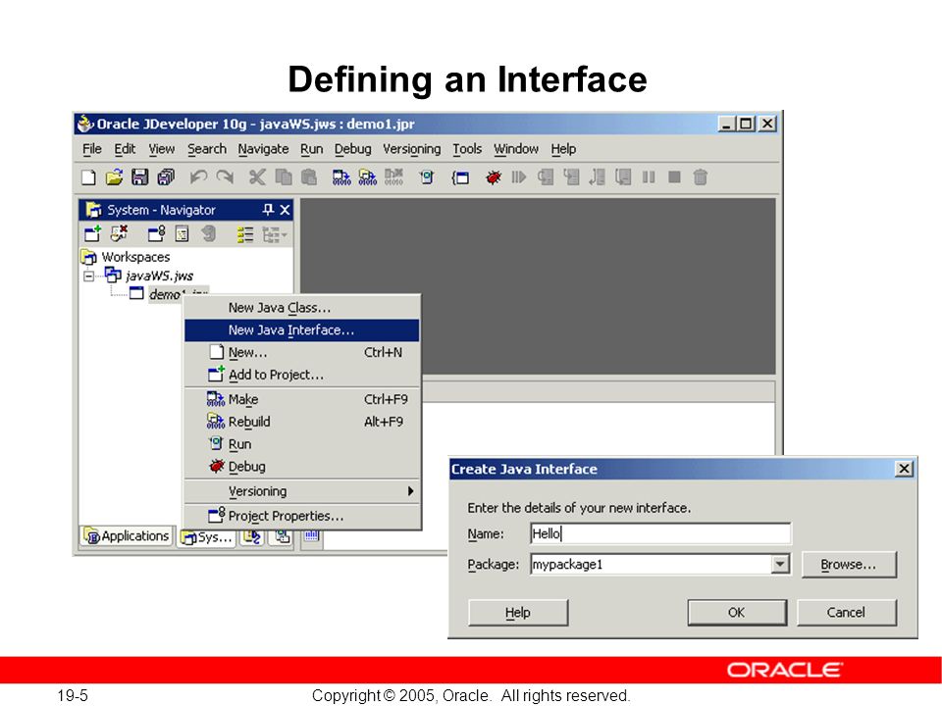
Task: Expand the Versioning submenu arrow
Action: 410,491
